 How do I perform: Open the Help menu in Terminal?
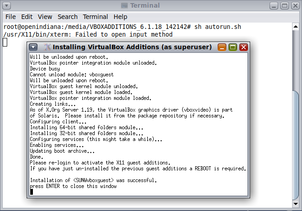coord(120,17)
